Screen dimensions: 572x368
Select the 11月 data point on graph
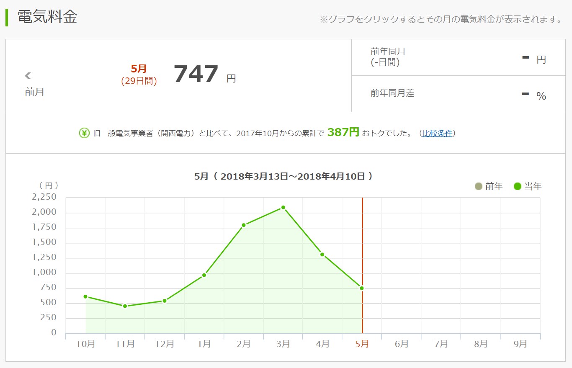(x=125, y=306)
